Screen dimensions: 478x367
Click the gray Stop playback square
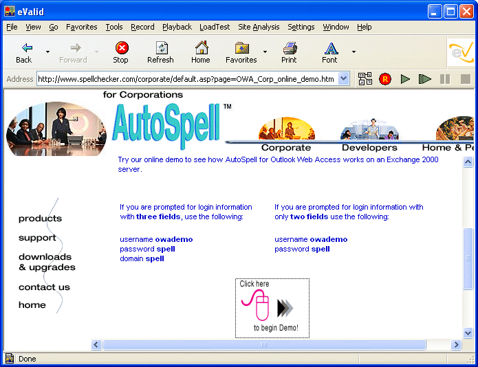click(x=465, y=79)
